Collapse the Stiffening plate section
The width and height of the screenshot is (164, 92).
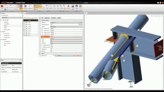pyautogui.click(x=40, y=20)
